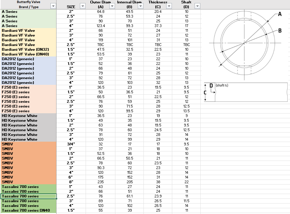Click the Outer Diam (A) header cell
290x214 pixels.
click(x=101, y=4)
